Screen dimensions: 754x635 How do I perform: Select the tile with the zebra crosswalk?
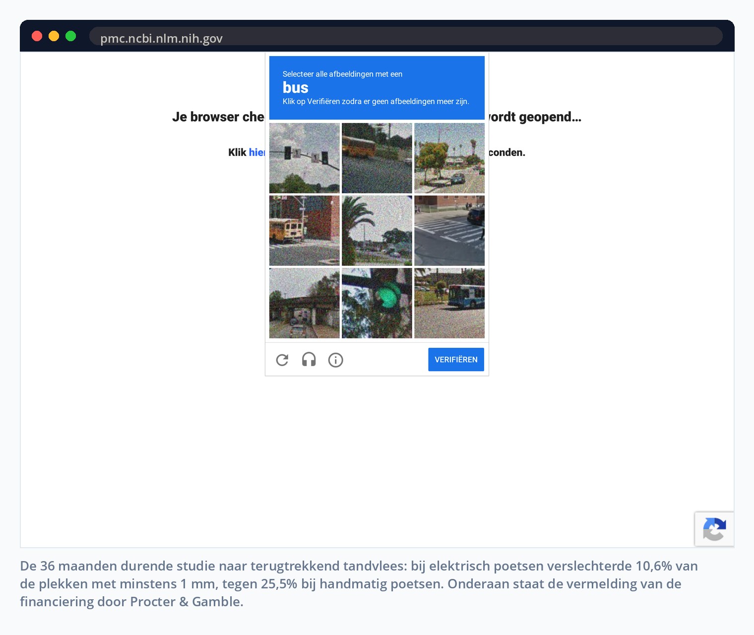(449, 231)
